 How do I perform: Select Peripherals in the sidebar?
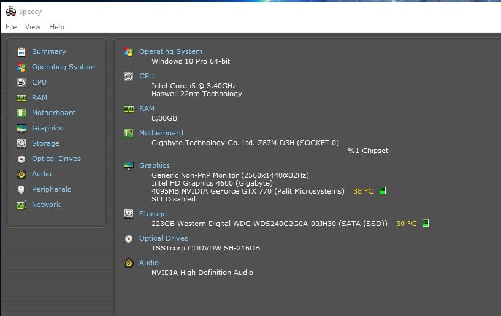coord(52,189)
